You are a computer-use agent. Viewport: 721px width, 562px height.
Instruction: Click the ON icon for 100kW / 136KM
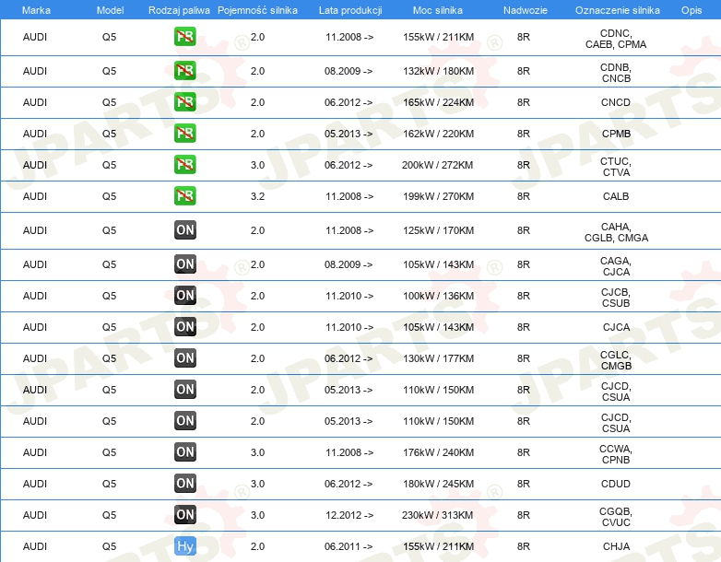click(185, 296)
